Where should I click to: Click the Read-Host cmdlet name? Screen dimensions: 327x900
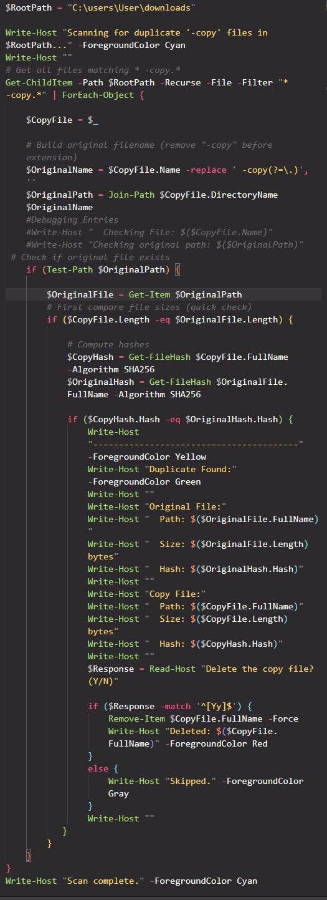[173, 669]
